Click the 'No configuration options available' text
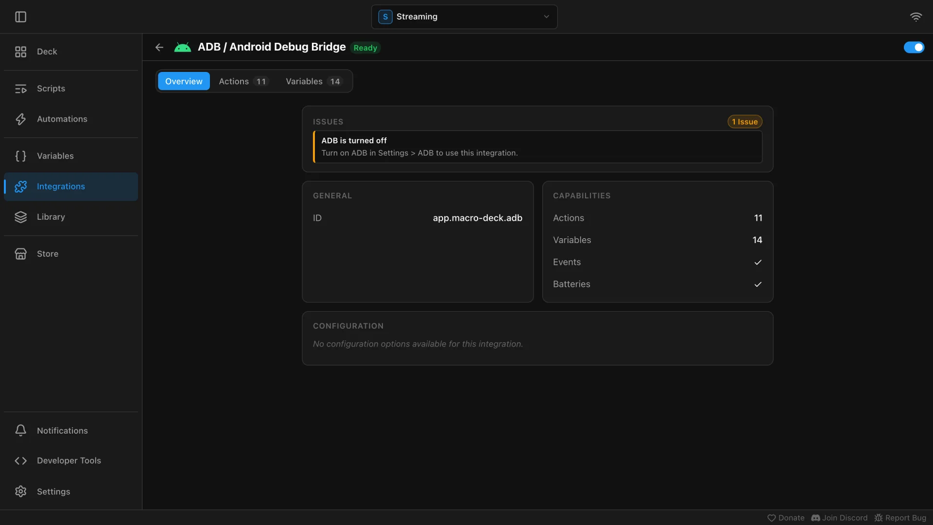Screen dimensions: 933x525 pyautogui.click(x=418, y=344)
